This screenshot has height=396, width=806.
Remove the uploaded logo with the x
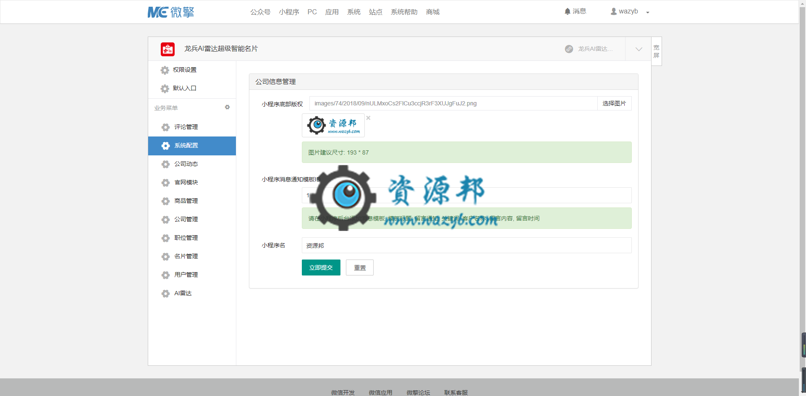click(368, 118)
